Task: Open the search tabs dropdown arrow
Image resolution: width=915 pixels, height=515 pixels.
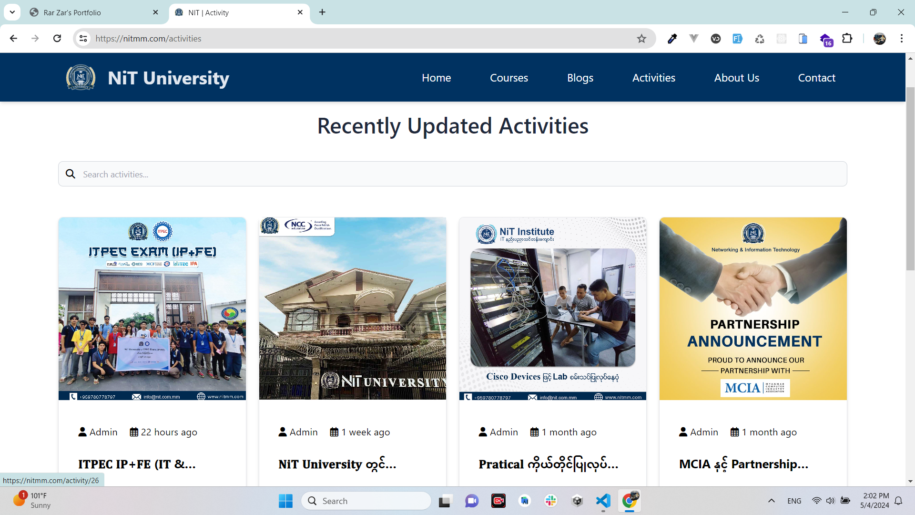Action: coord(12,12)
